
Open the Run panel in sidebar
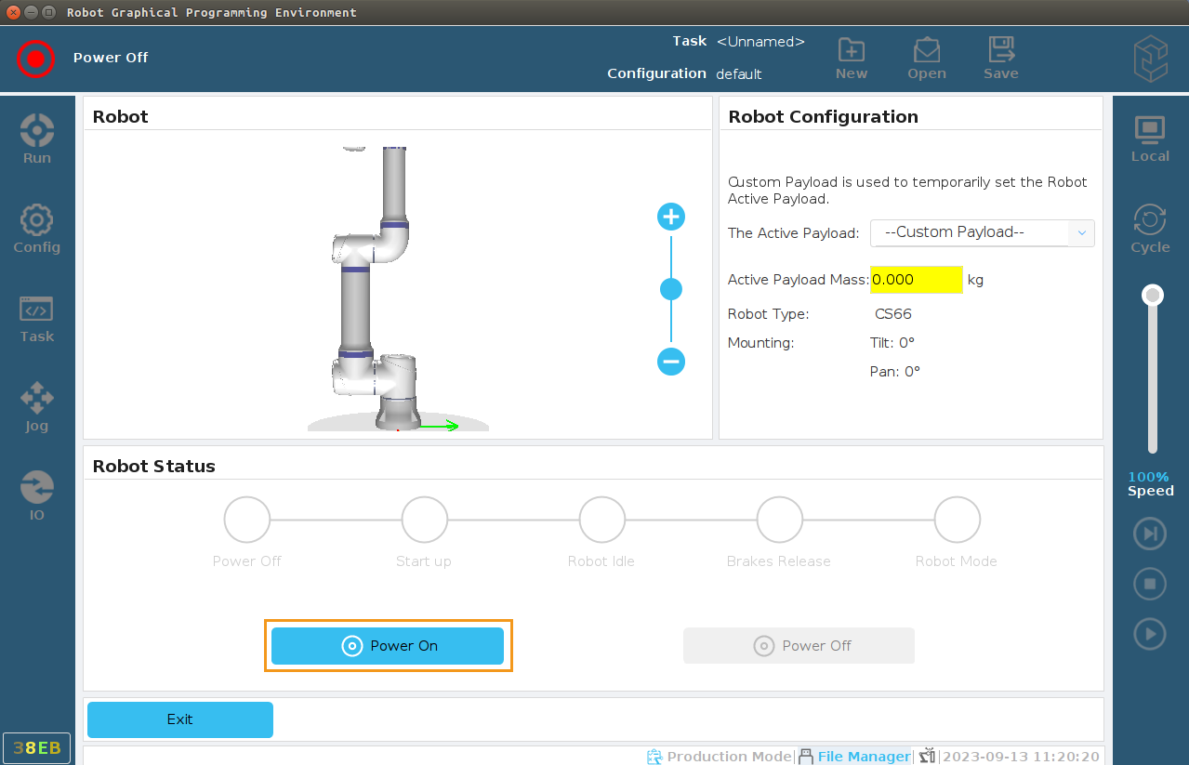coord(37,138)
